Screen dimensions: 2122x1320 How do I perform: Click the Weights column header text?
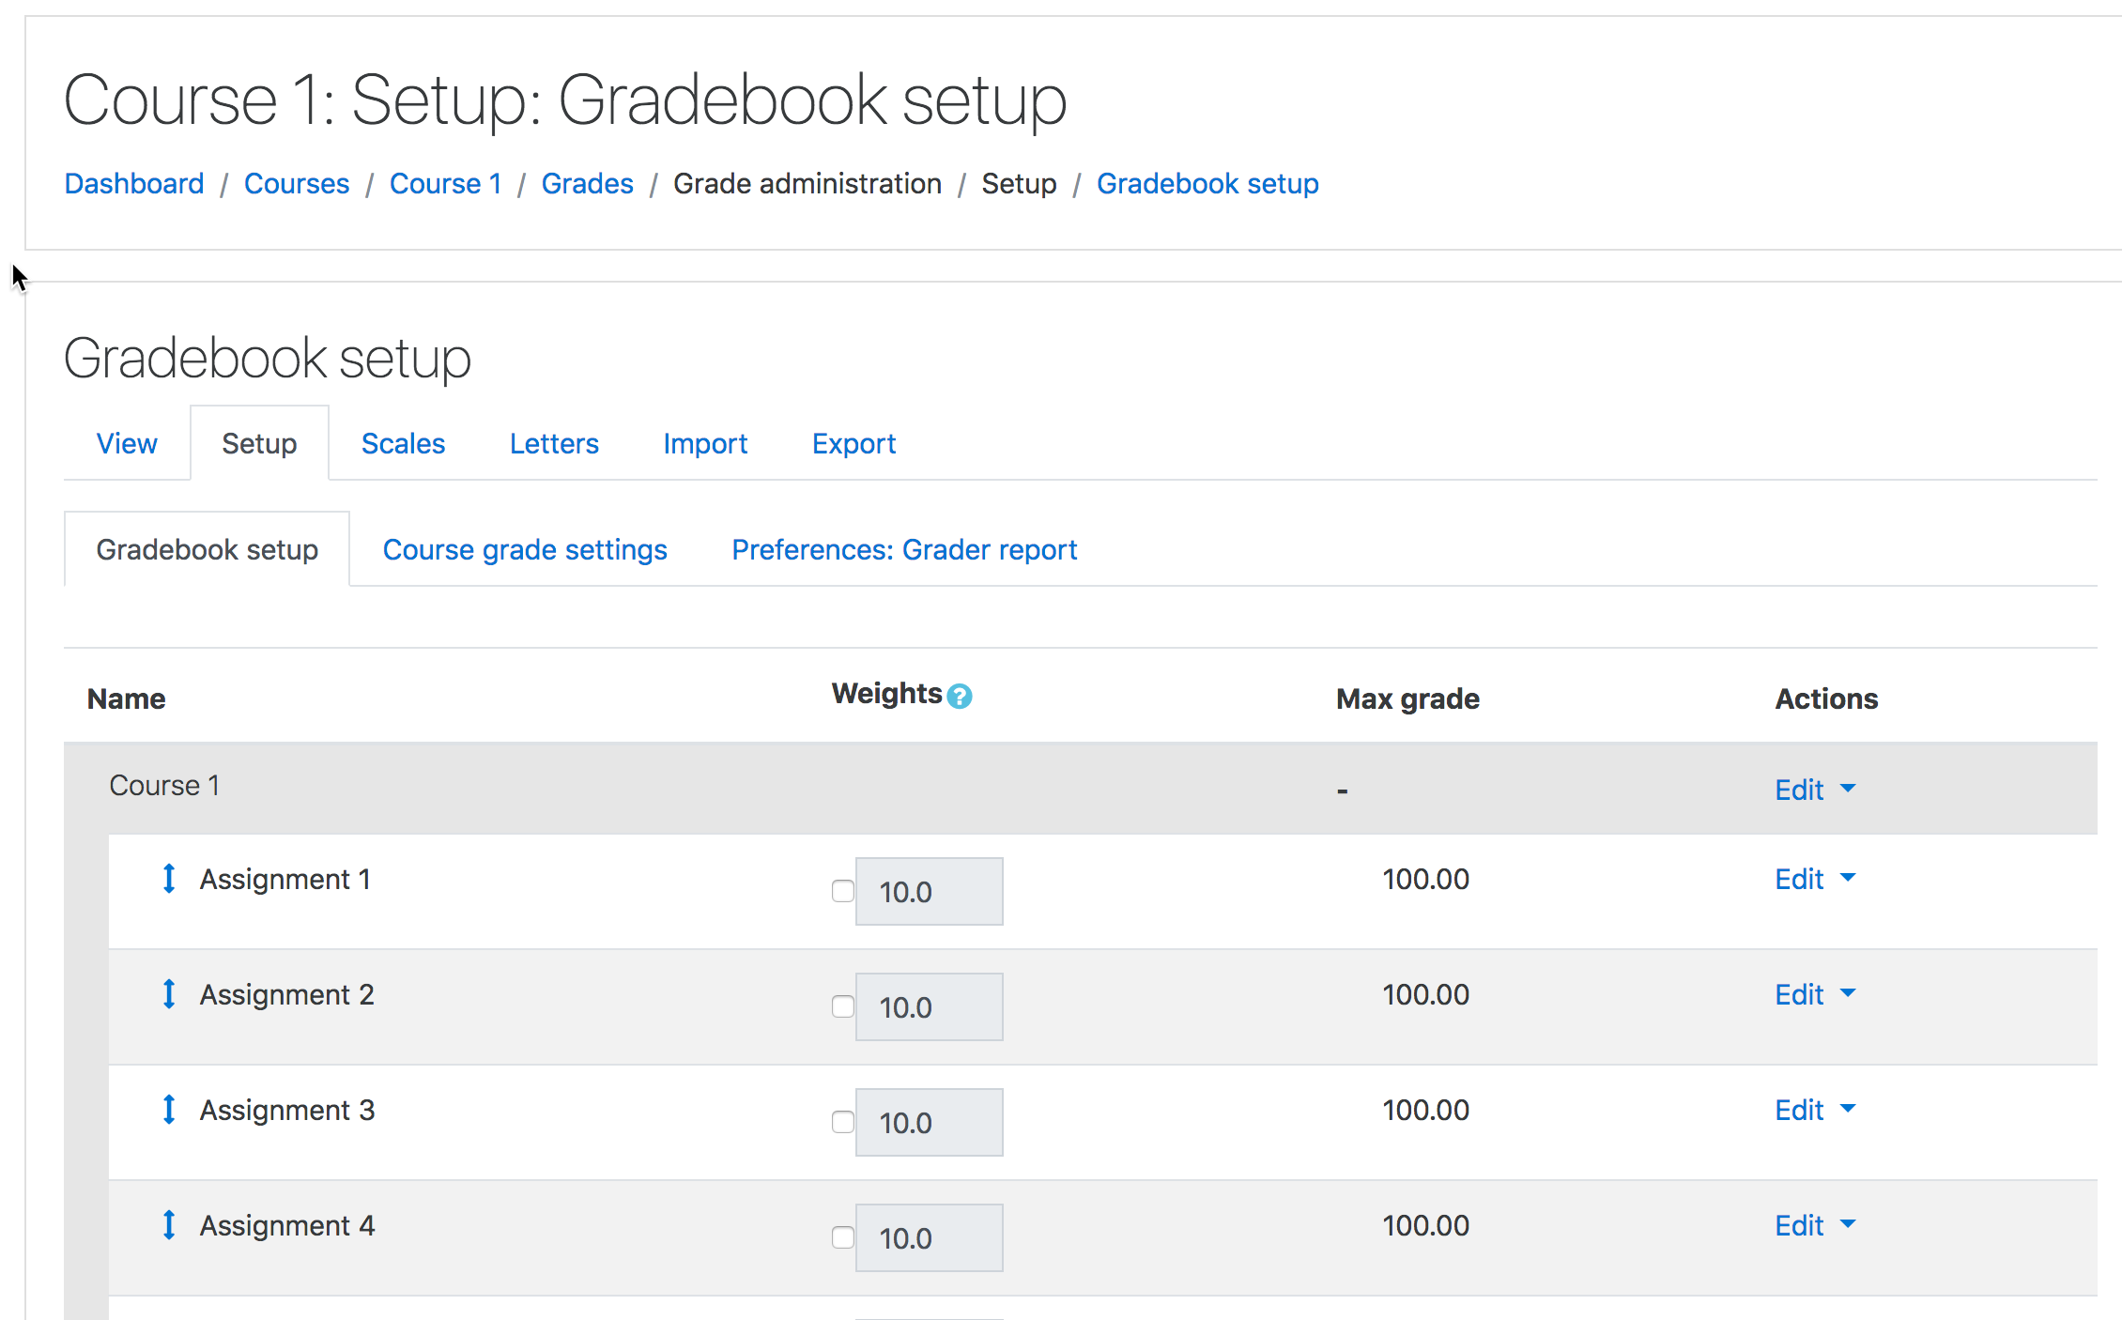886,693
